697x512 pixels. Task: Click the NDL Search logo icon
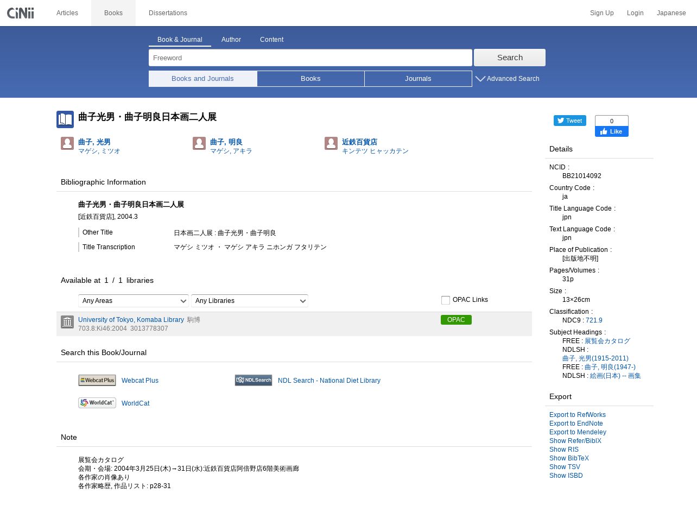tap(254, 381)
